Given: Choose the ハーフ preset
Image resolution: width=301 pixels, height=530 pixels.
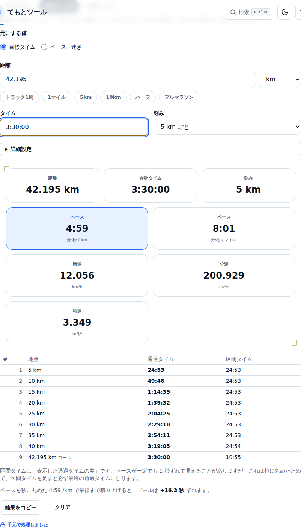Looking at the screenshot, I should click(143, 97).
